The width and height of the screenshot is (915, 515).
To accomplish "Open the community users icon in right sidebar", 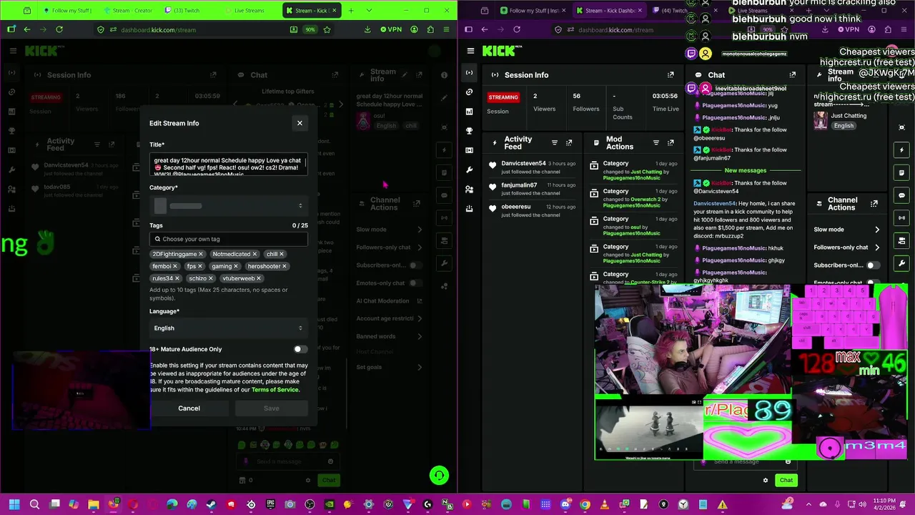I will (469, 189).
